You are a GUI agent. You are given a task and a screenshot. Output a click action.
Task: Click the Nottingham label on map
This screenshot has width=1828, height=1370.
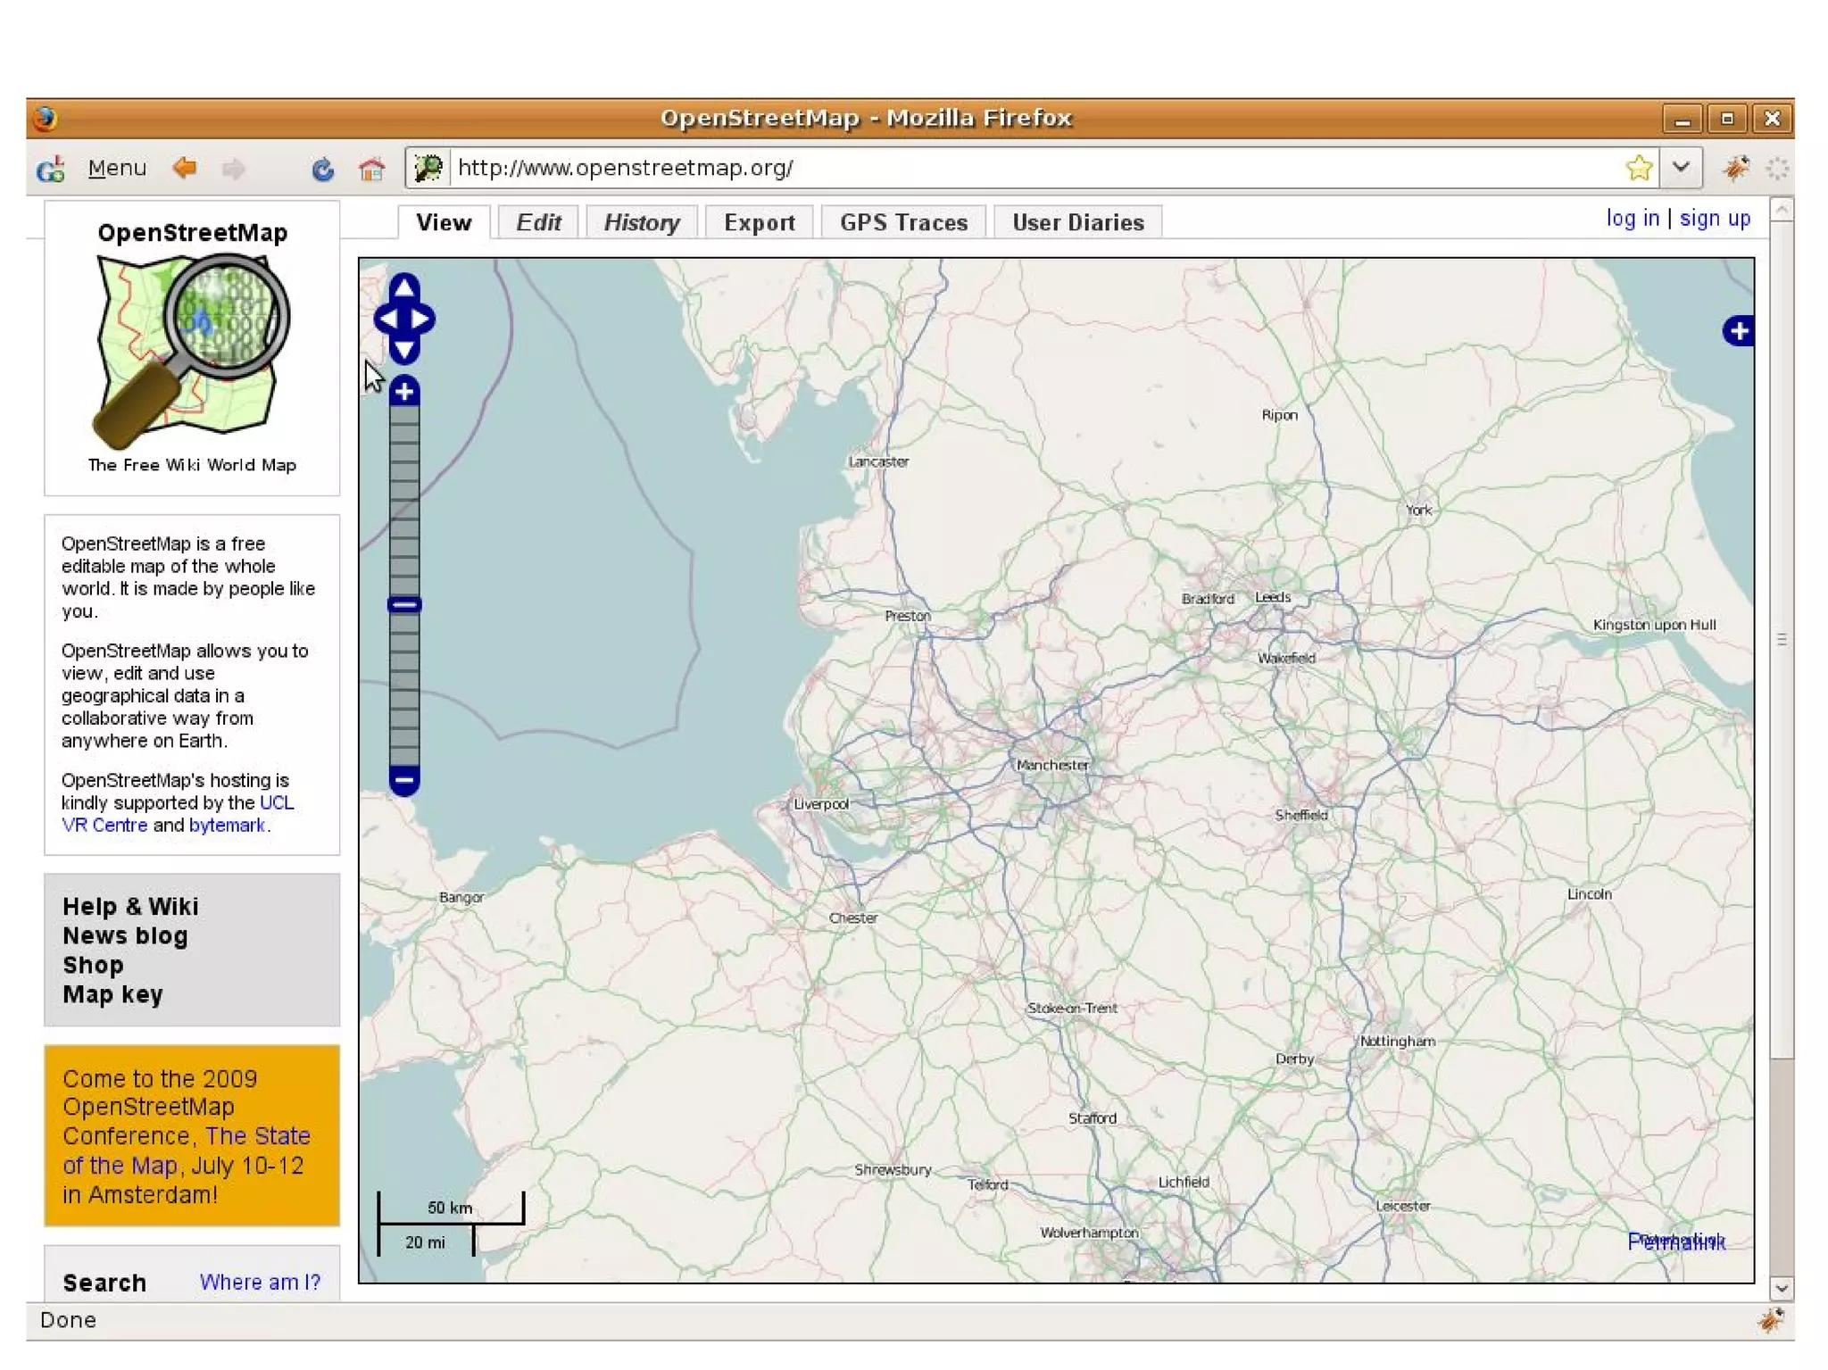1397,1042
